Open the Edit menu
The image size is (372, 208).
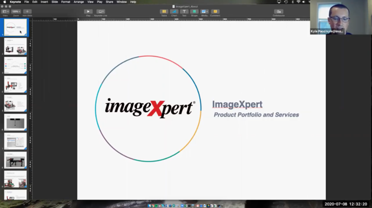[35, 2]
